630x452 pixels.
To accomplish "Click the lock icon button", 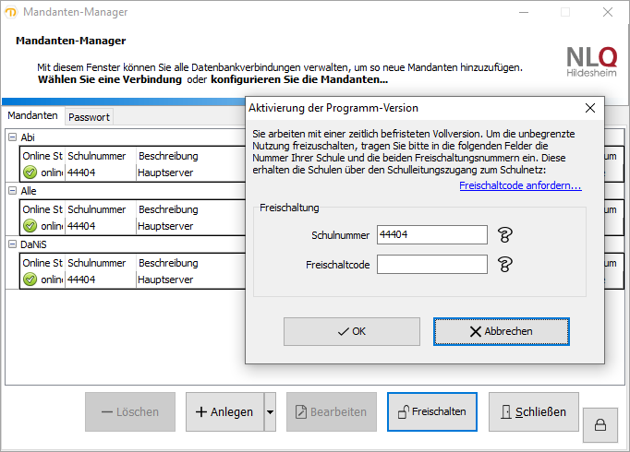I will (x=600, y=424).
